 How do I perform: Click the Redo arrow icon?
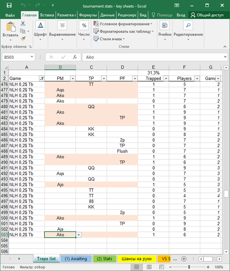(37, 5)
